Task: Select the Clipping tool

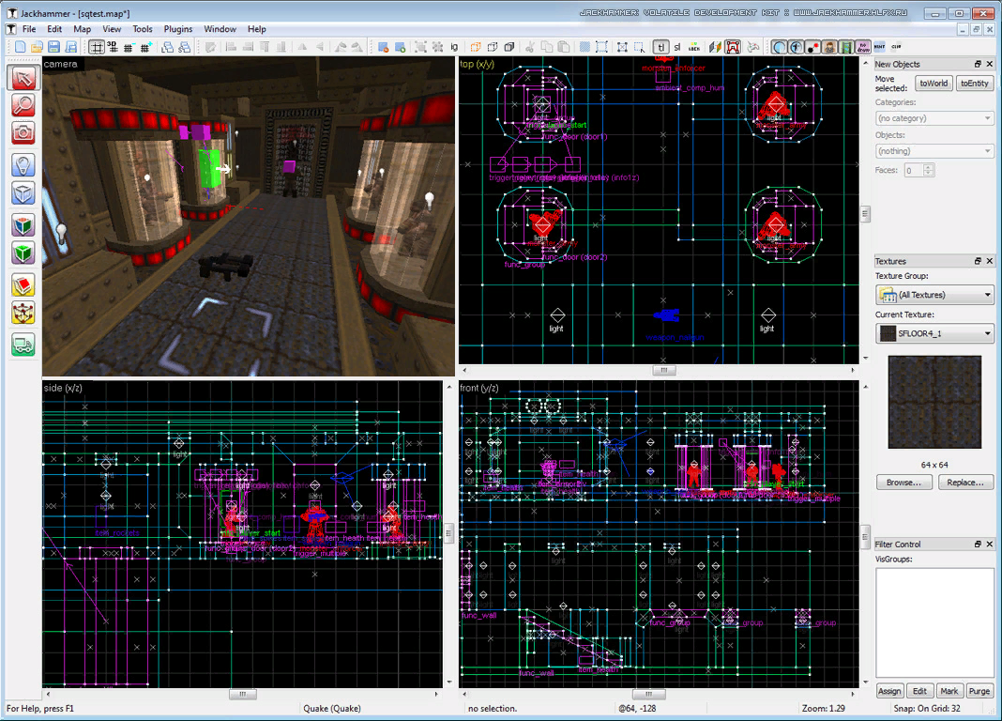Action: pos(23,285)
